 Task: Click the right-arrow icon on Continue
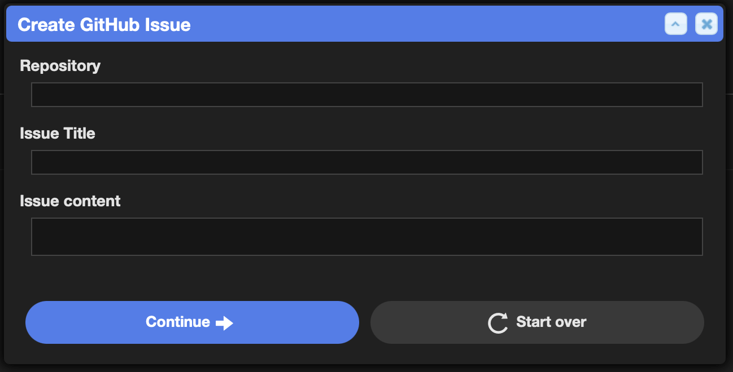224,323
